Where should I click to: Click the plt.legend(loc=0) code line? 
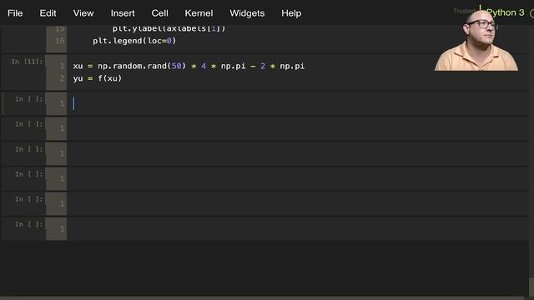tap(134, 41)
